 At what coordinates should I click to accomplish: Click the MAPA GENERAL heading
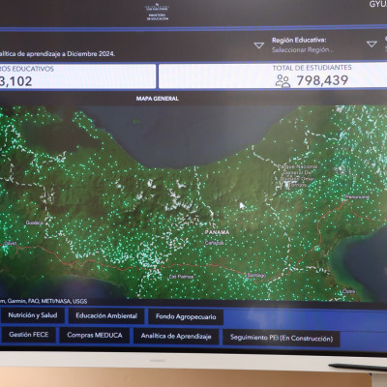(157, 99)
